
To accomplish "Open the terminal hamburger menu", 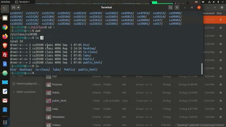I will point(177,7).
